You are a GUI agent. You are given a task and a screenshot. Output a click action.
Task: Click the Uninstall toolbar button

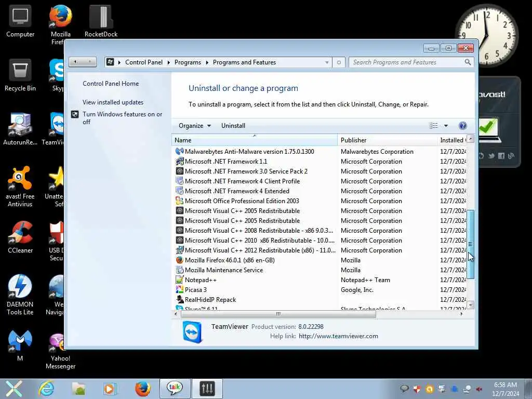point(233,126)
